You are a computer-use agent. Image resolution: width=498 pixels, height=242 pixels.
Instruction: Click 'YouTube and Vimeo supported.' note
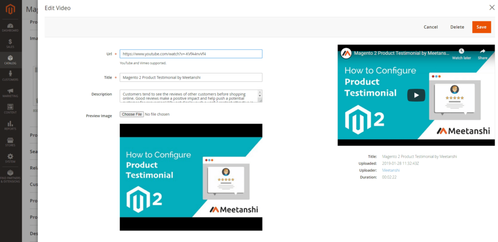143,63
